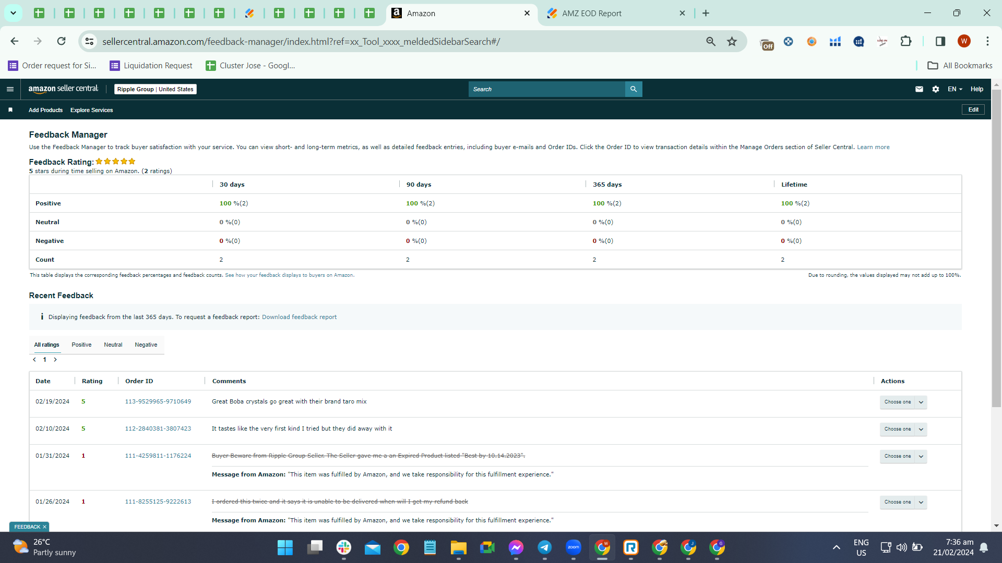Open the Cluster Jose Google Sheets bookmark

click(x=250, y=66)
